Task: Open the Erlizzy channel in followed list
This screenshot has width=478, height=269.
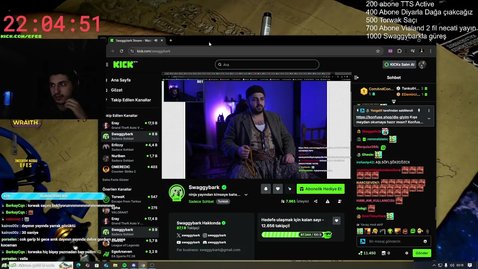Action: 130,147
